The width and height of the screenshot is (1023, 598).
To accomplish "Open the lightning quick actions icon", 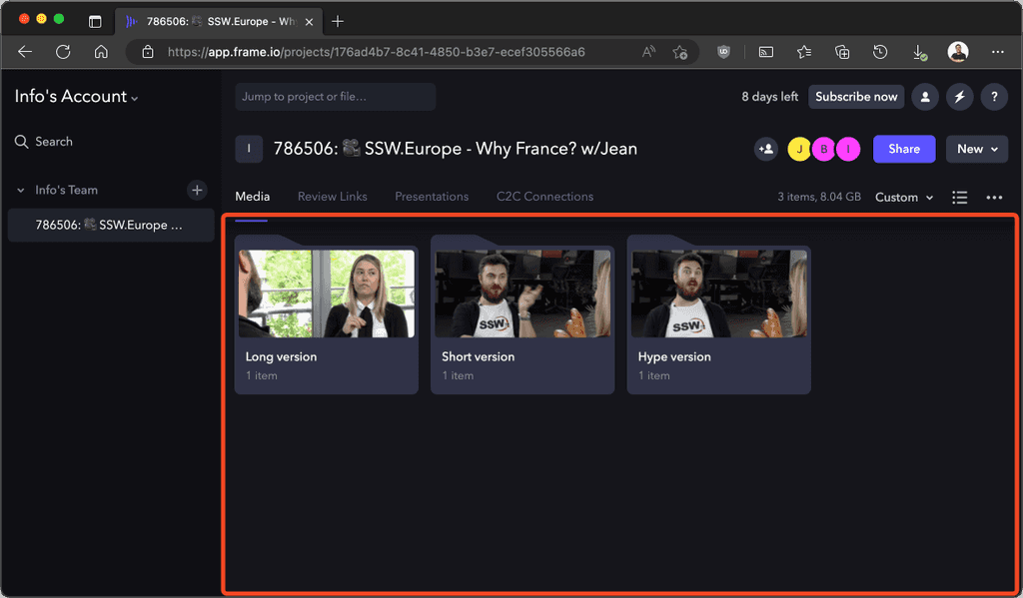I will pyautogui.click(x=959, y=96).
